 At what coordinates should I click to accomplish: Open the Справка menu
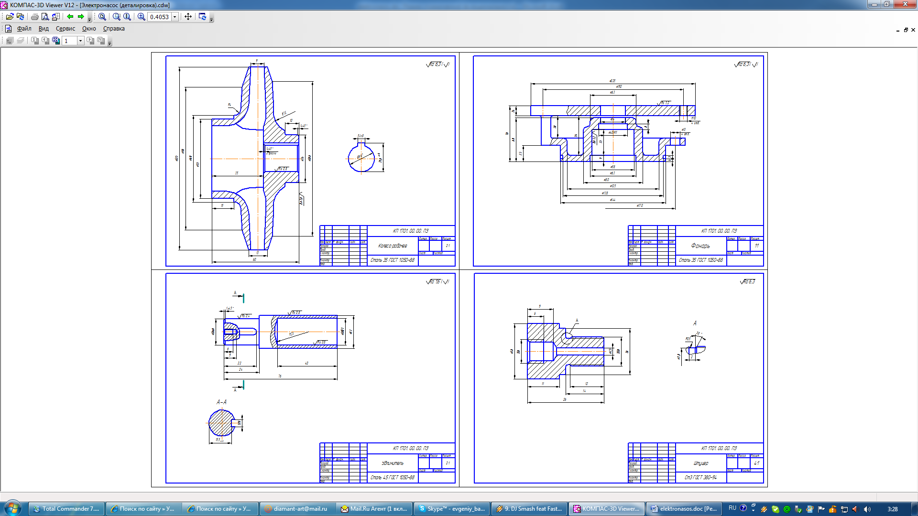[x=114, y=29]
